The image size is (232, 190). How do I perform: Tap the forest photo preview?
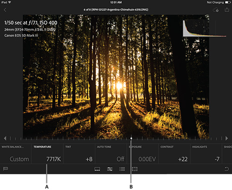(116, 77)
